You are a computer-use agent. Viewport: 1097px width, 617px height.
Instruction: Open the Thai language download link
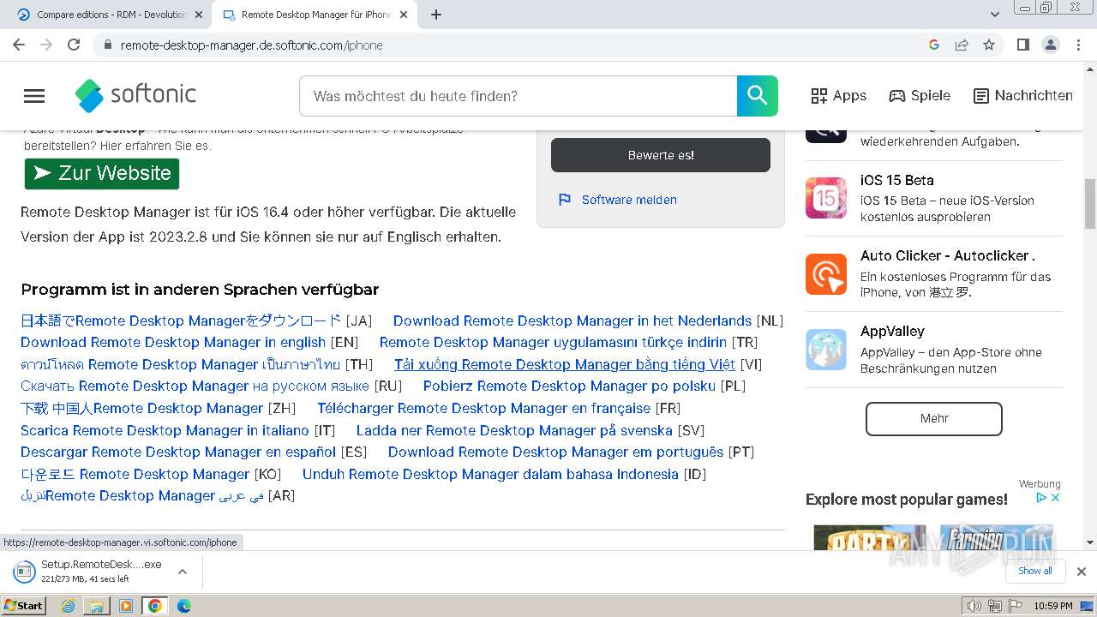(181, 364)
